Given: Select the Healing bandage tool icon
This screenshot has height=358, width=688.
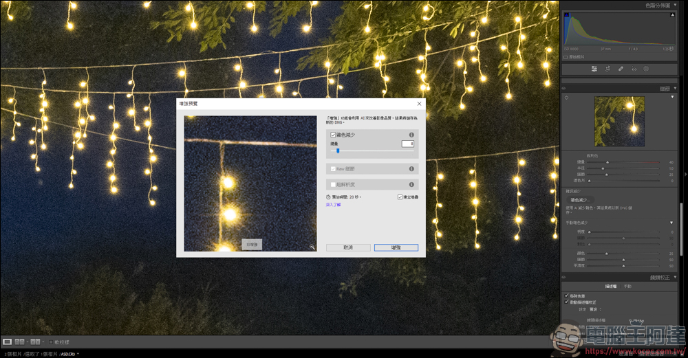Looking at the screenshot, I should coord(621,69).
